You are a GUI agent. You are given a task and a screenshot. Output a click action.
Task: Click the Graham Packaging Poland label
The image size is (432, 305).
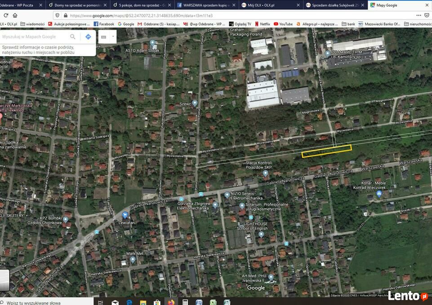[246, 32]
